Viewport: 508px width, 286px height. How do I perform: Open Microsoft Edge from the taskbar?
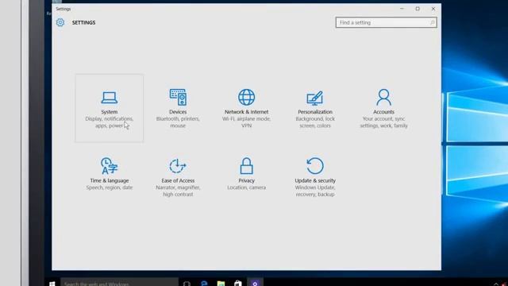204,284
